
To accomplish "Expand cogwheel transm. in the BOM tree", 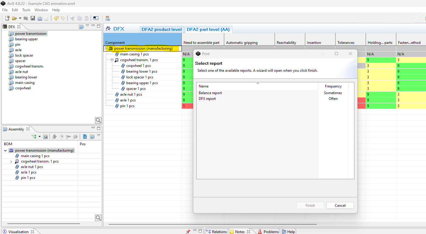I will click(x=11, y=162).
